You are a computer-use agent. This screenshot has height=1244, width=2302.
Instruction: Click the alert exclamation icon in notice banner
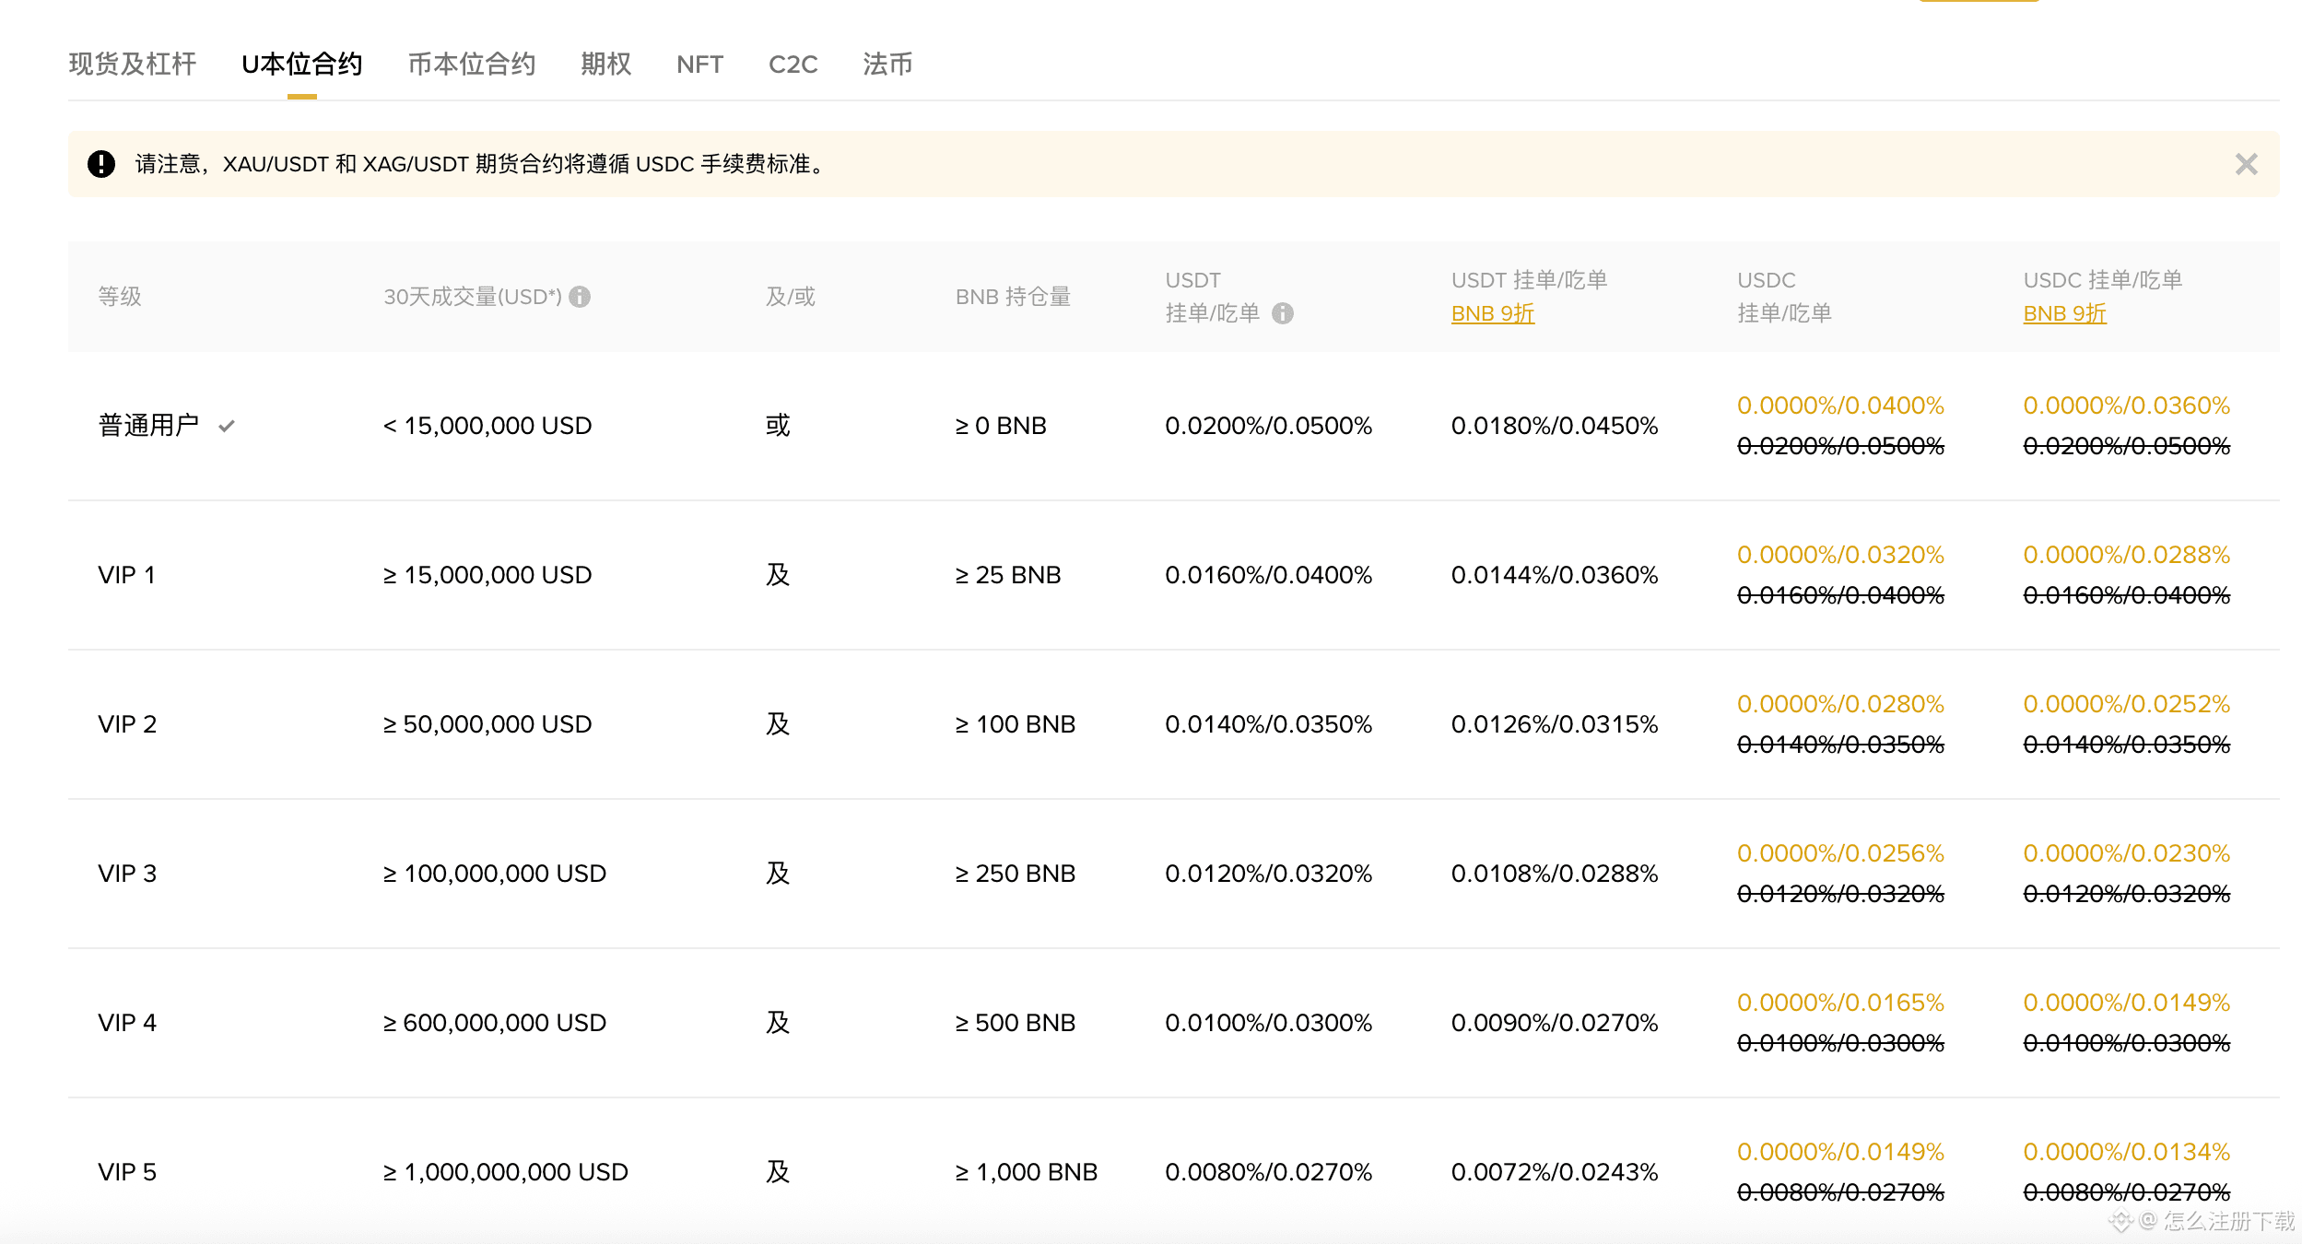[x=101, y=165]
